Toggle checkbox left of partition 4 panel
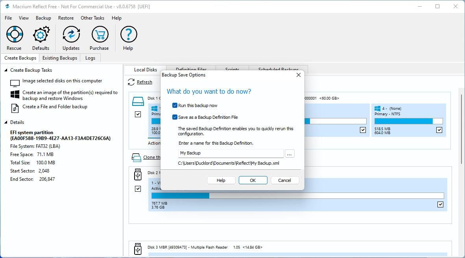This screenshot has width=465, height=258. 363,130
